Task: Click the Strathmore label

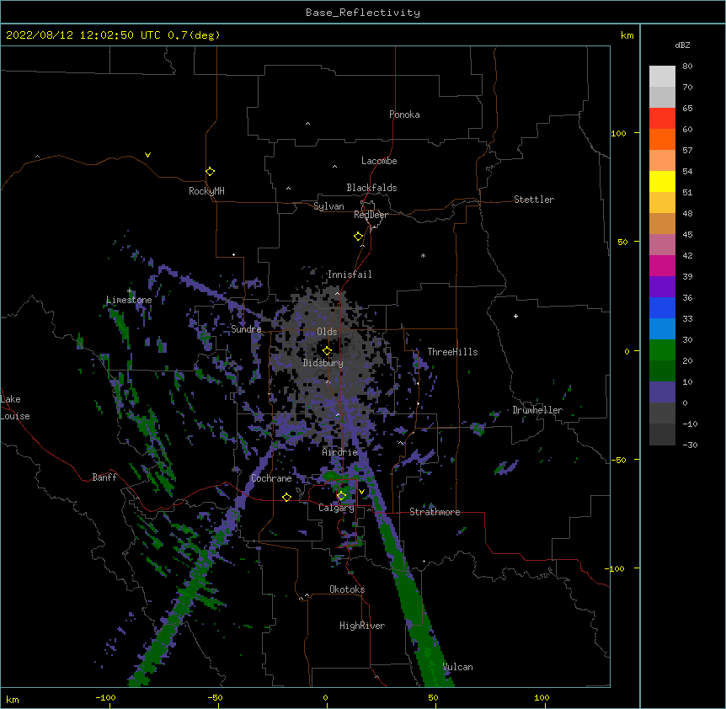Action: [435, 512]
